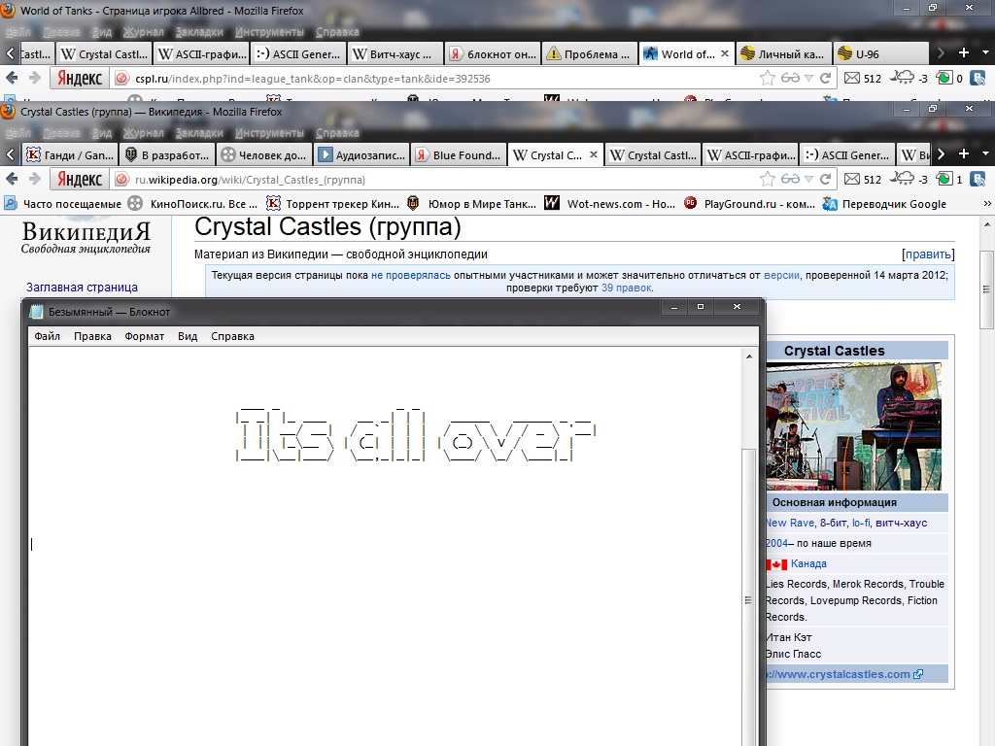Open the Правка menu in Notepad
Viewport: 995px width, 746px height.
click(x=92, y=336)
